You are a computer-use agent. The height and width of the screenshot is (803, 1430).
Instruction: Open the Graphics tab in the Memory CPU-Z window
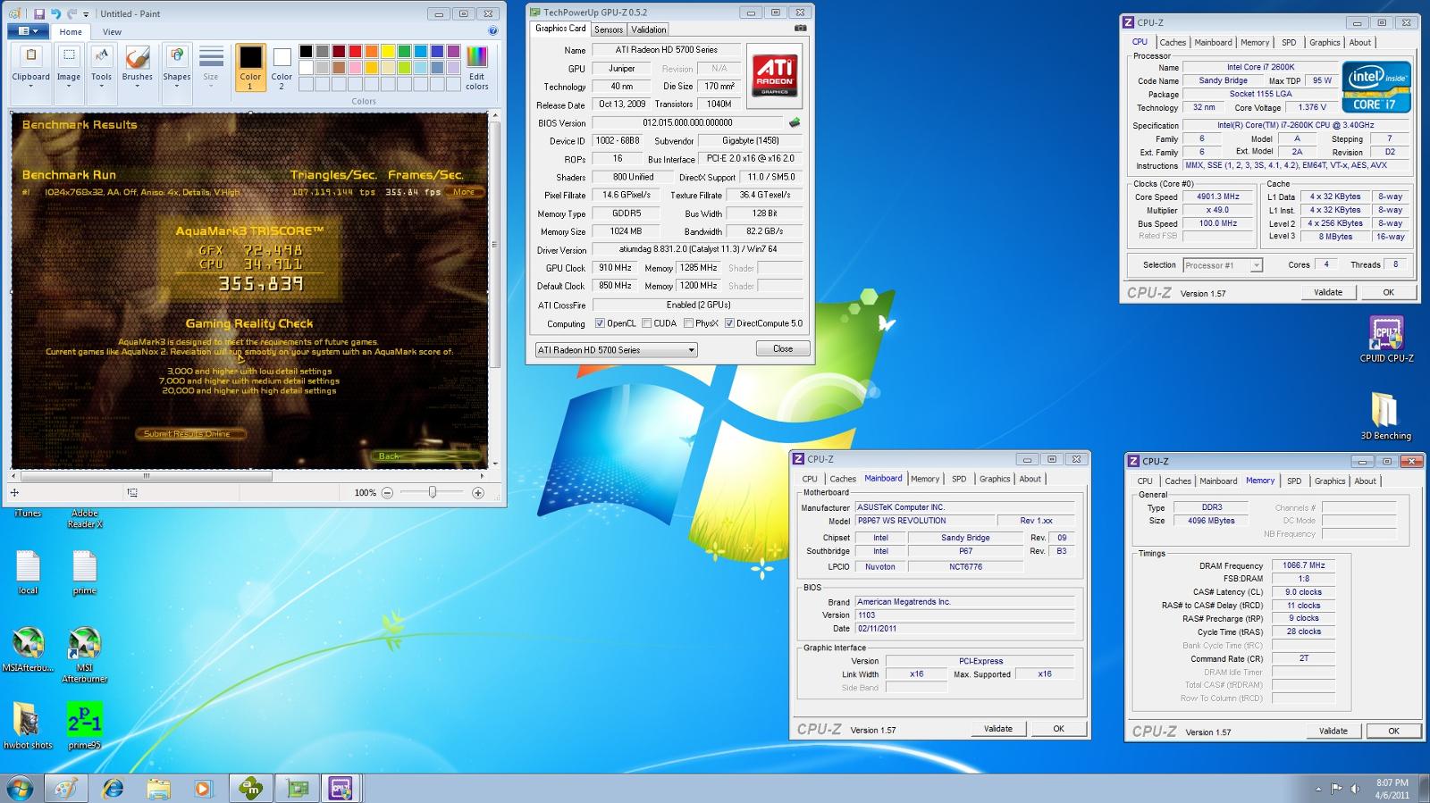tap(1330, 481)
